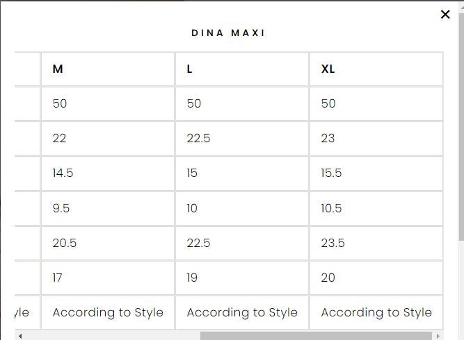This screenshot has height=340, width=464.
Task: Close the Dina Maxi size chart
Action: (445, 15)
